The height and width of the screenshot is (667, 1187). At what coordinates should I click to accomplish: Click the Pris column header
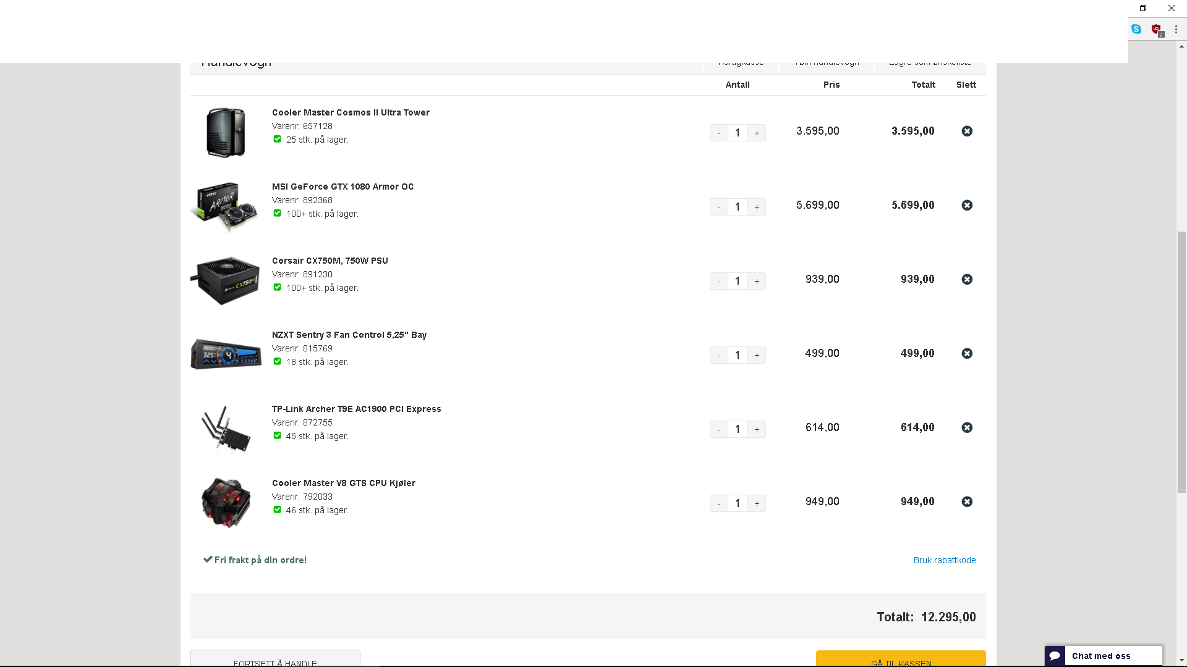click(x=832, y=85)
